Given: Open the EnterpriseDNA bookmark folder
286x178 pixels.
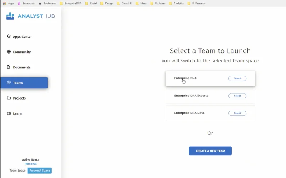Looking at the screenshot, I should coord(71,3).
